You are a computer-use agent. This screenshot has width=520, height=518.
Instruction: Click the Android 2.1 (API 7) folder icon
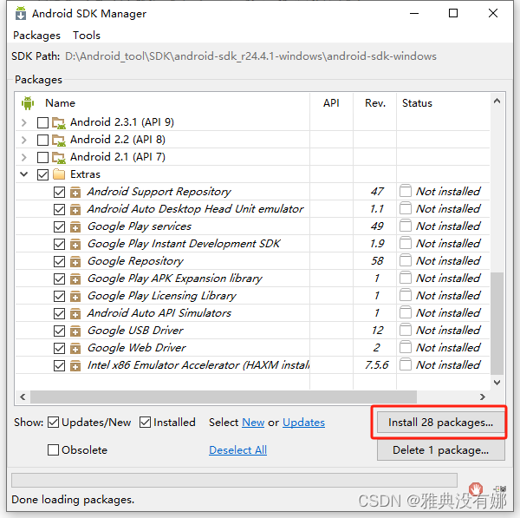(59, 157)
